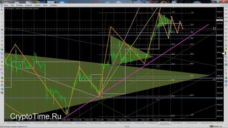
Task: Open the Справка menu
Action: pos(53,5)
